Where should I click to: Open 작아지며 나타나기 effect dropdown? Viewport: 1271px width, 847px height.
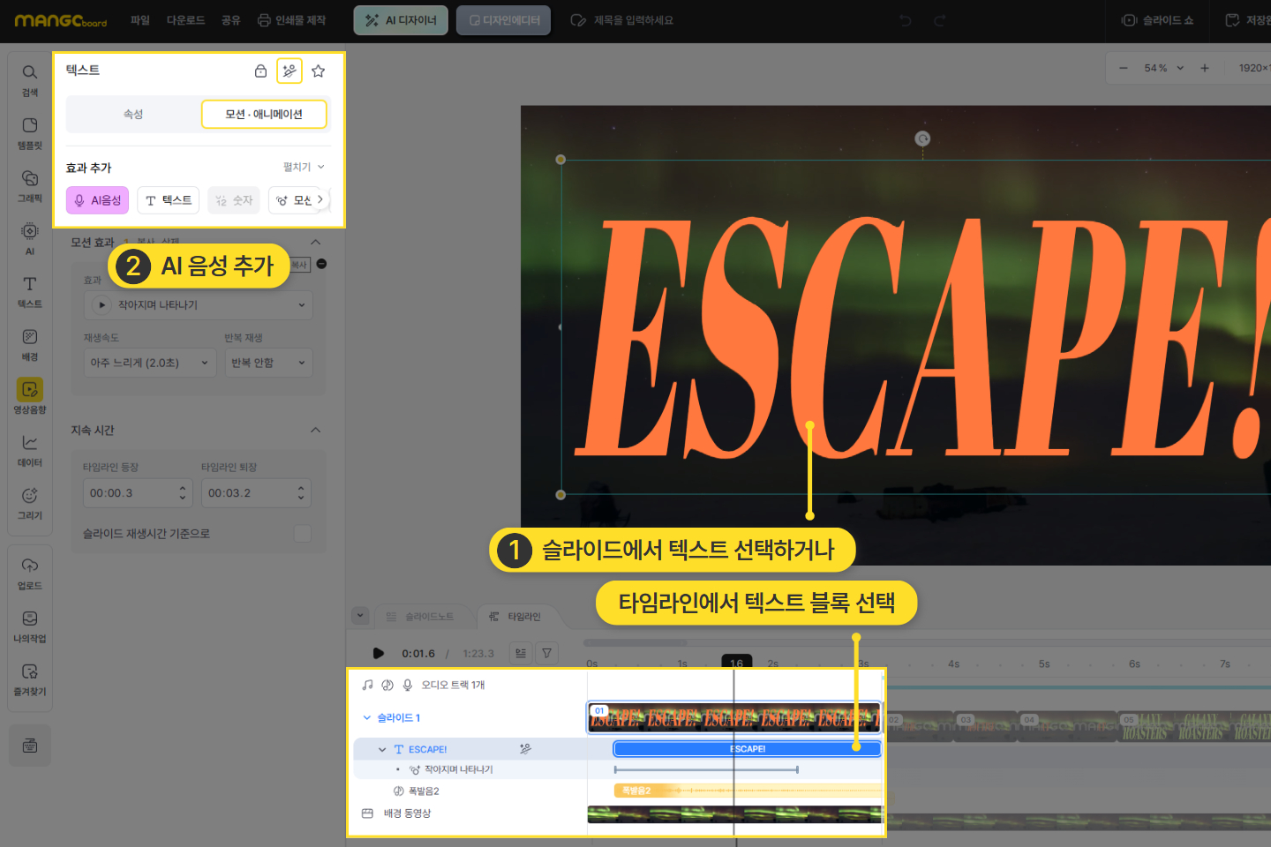[x=199, y=305]
